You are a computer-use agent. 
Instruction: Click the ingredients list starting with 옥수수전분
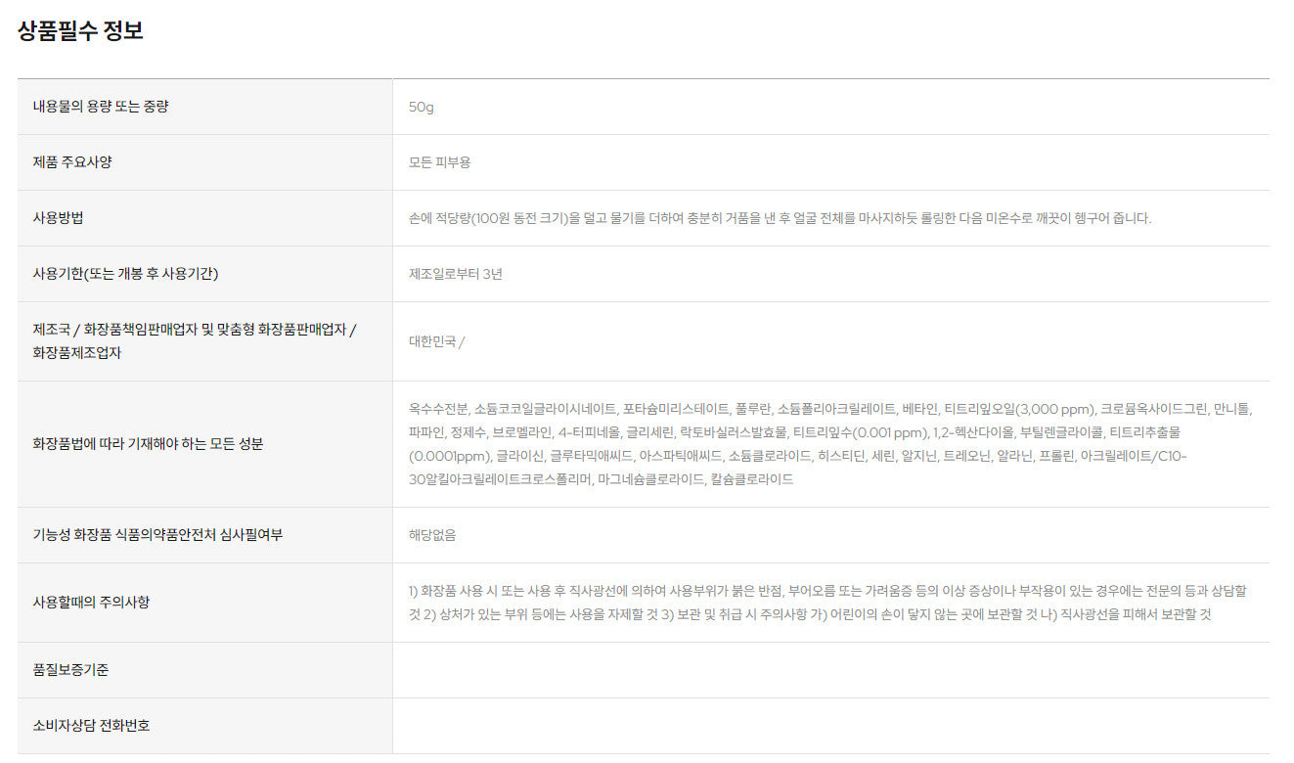point(829,444)
